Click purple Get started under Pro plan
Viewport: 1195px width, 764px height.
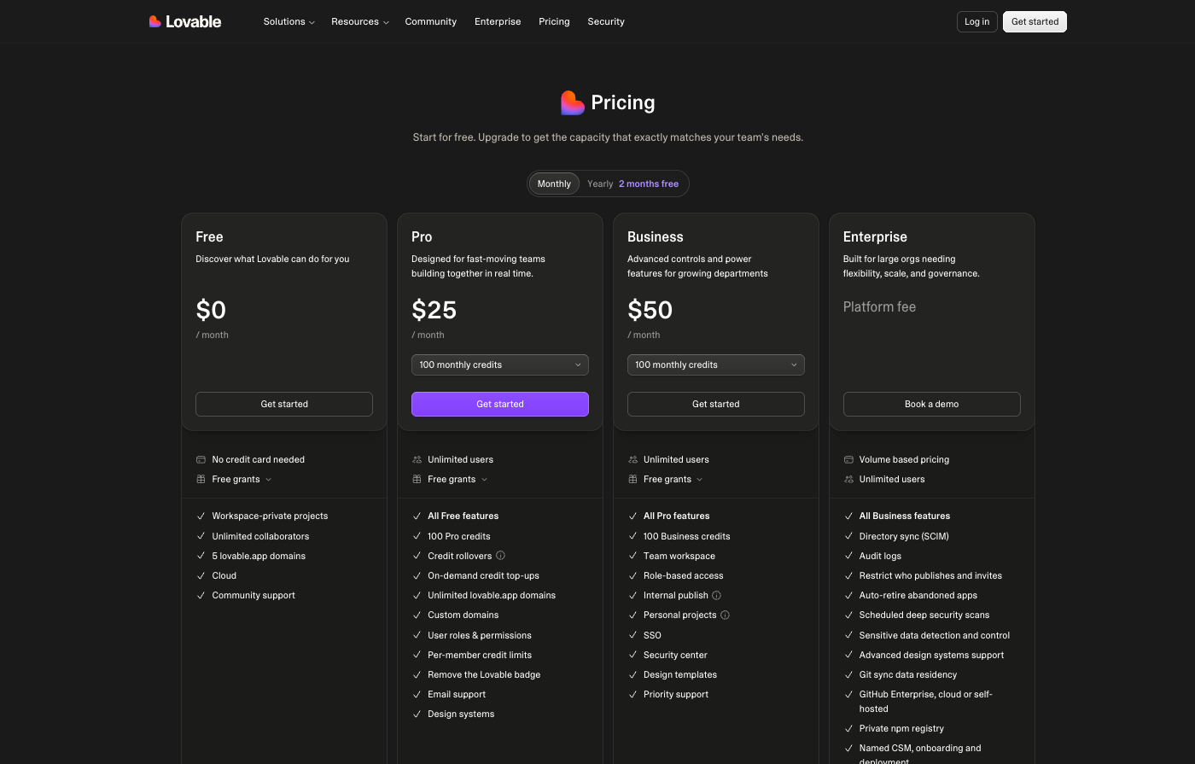(500, 404)
